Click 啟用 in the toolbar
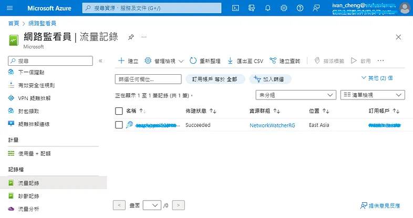 click(x=361, y=61)
